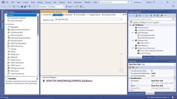Click the Undo arrow icon
Image resolution: width=177 pixels, height=99 pixels.
point(30,7)
